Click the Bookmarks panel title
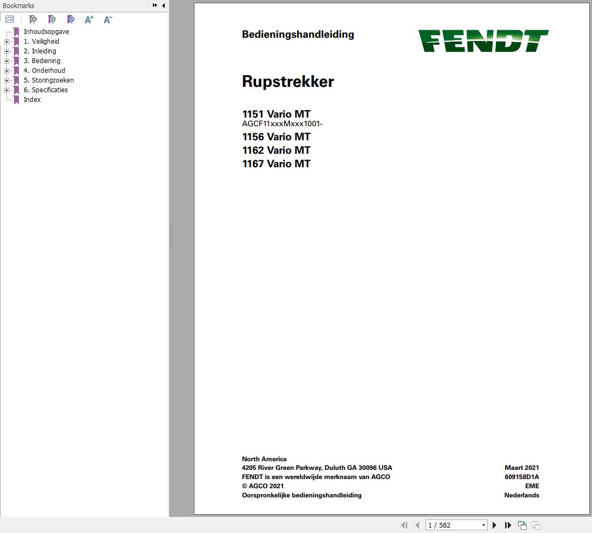 pos(18,5)
